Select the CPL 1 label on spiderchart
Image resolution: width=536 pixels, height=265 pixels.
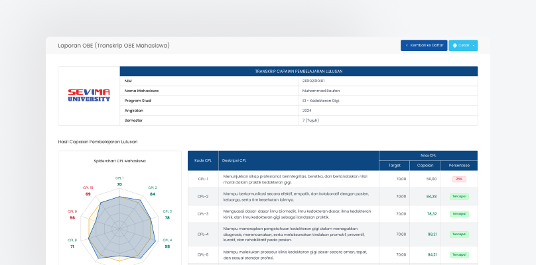[119, 178]
